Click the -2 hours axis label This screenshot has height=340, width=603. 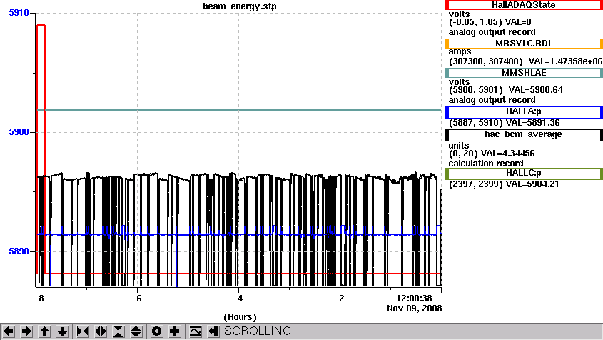click(340, 299)
